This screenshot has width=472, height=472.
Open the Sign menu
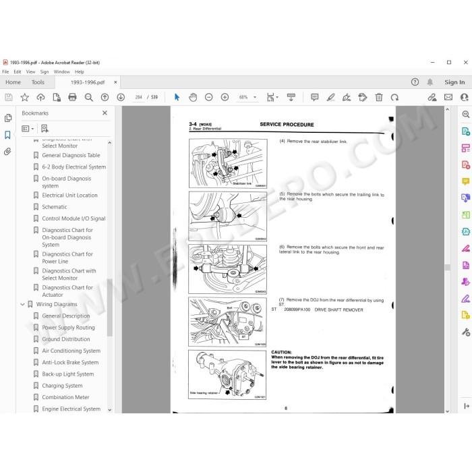pos(45,71)
